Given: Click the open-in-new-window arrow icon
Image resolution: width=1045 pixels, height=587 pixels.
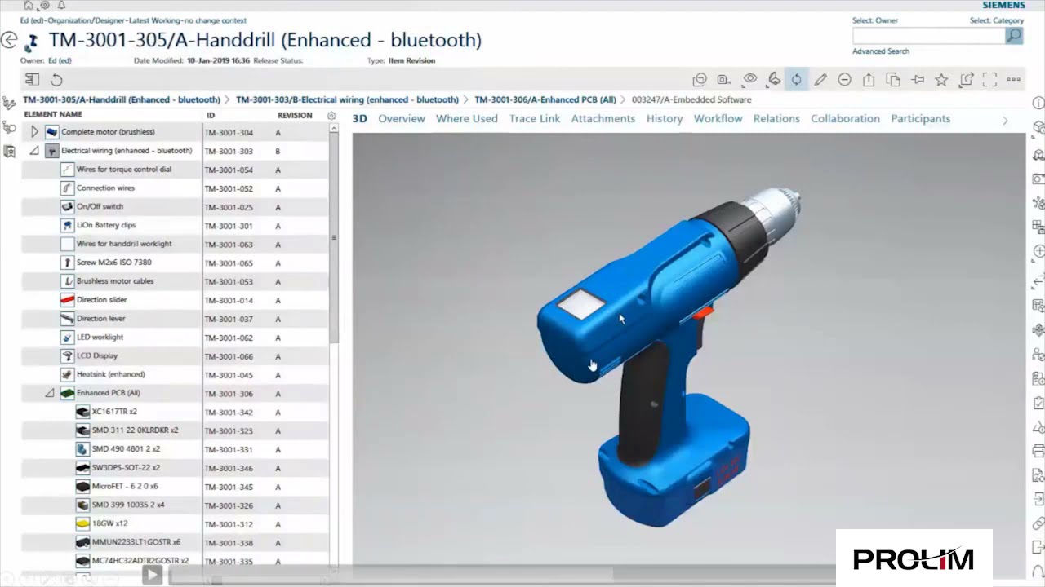Looking at the screenshot, I should [966, 80].
